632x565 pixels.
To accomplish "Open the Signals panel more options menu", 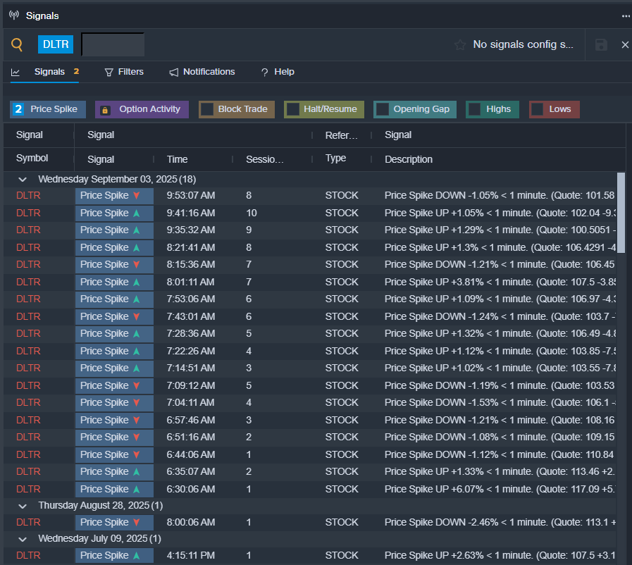I will pos(625,16).
